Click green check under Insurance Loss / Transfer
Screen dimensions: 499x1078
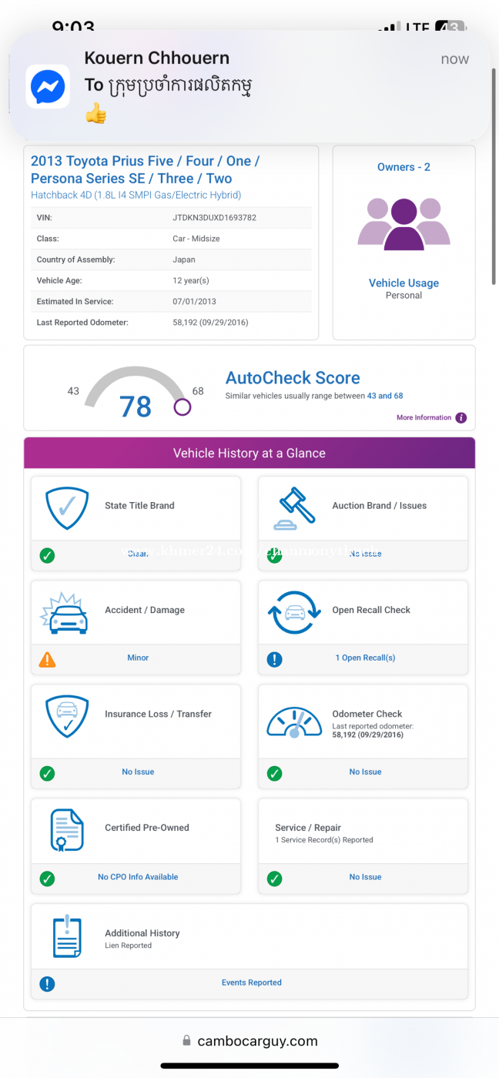47,773
